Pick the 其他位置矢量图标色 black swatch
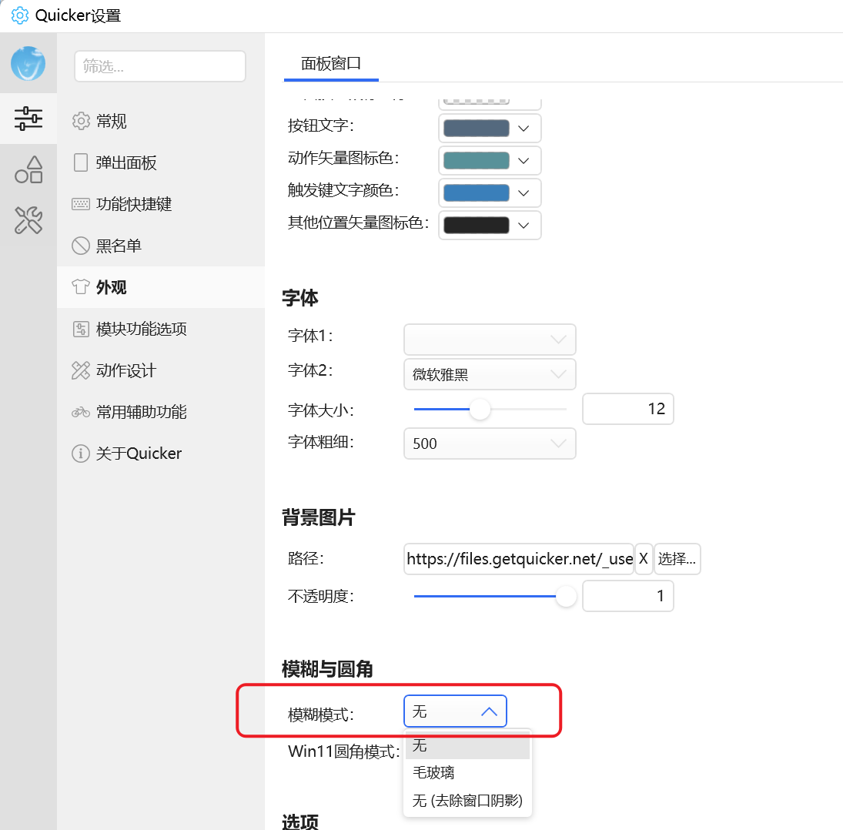The height and width of the screenshot is (830, 843). (x=477, y=225)
